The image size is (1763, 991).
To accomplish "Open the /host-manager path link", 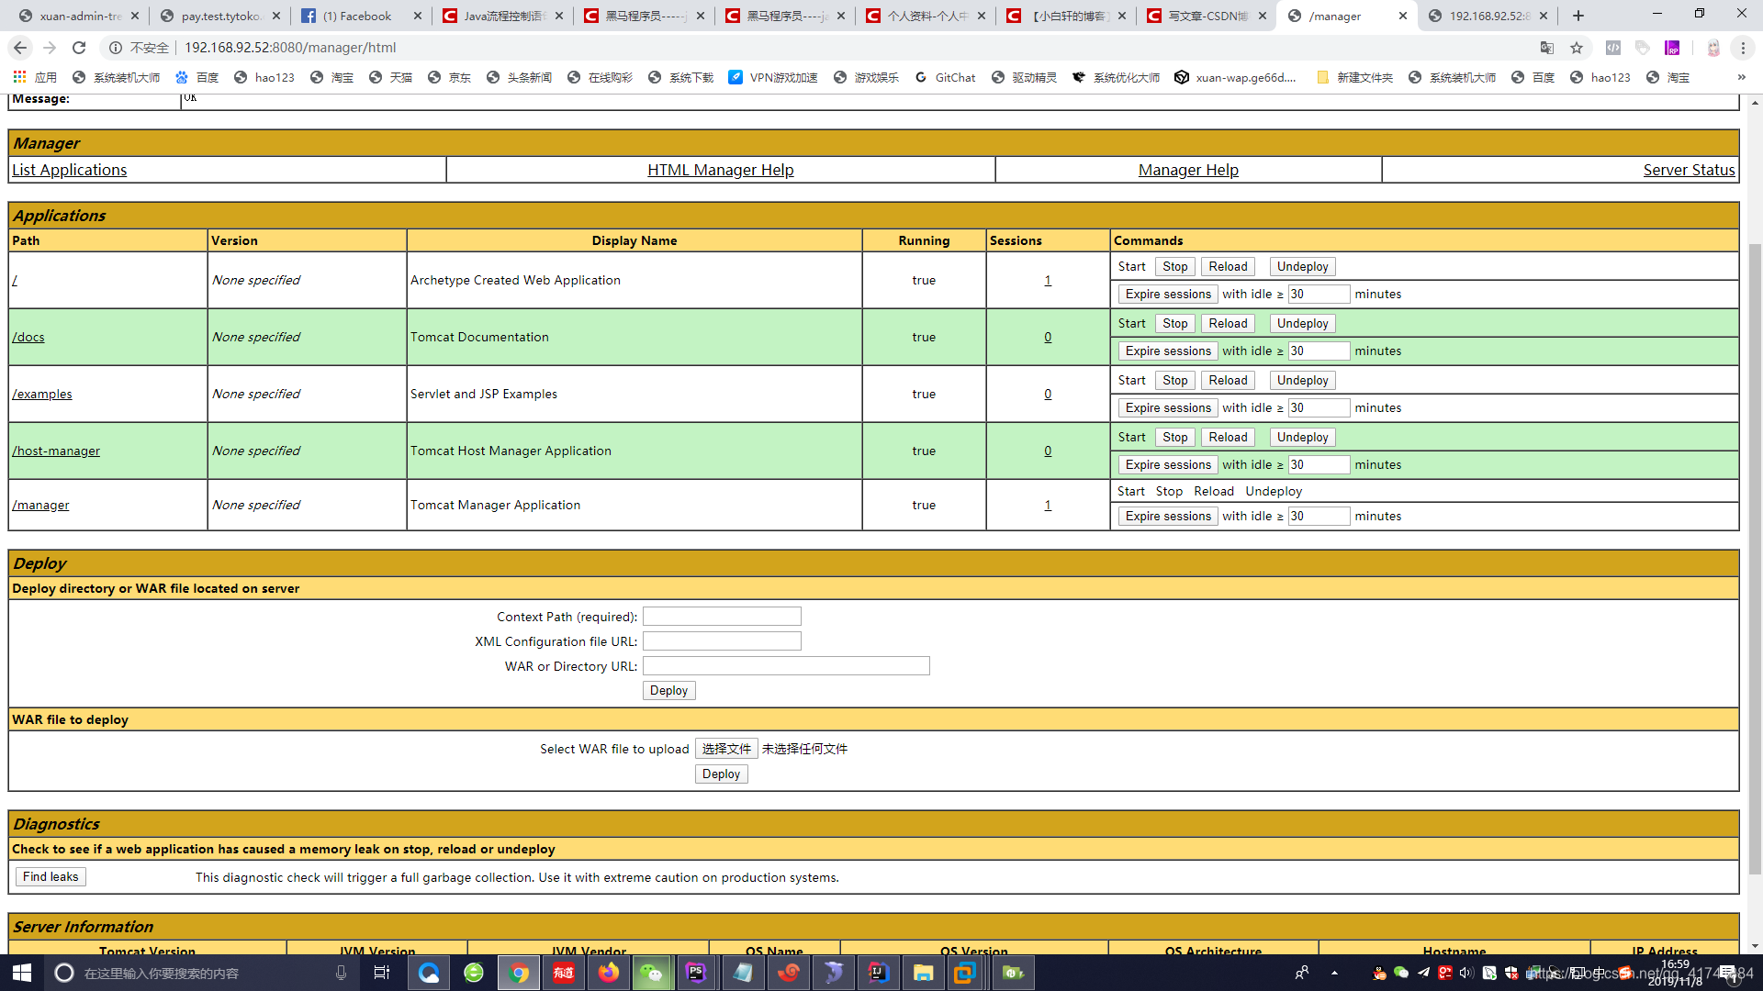I will (x=56, y=451).
